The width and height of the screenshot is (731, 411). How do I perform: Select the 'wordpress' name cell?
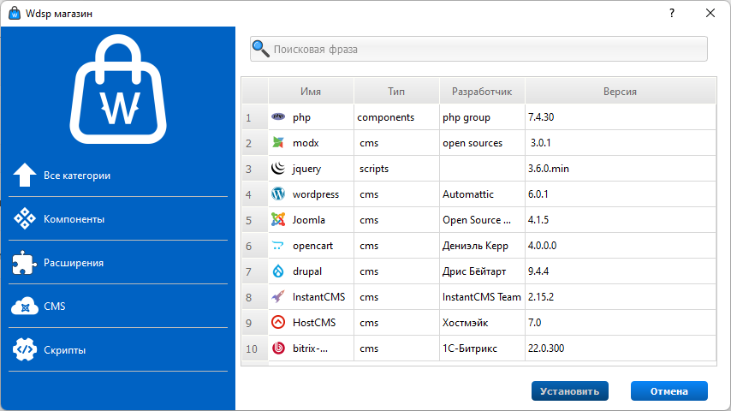point(311,194)
